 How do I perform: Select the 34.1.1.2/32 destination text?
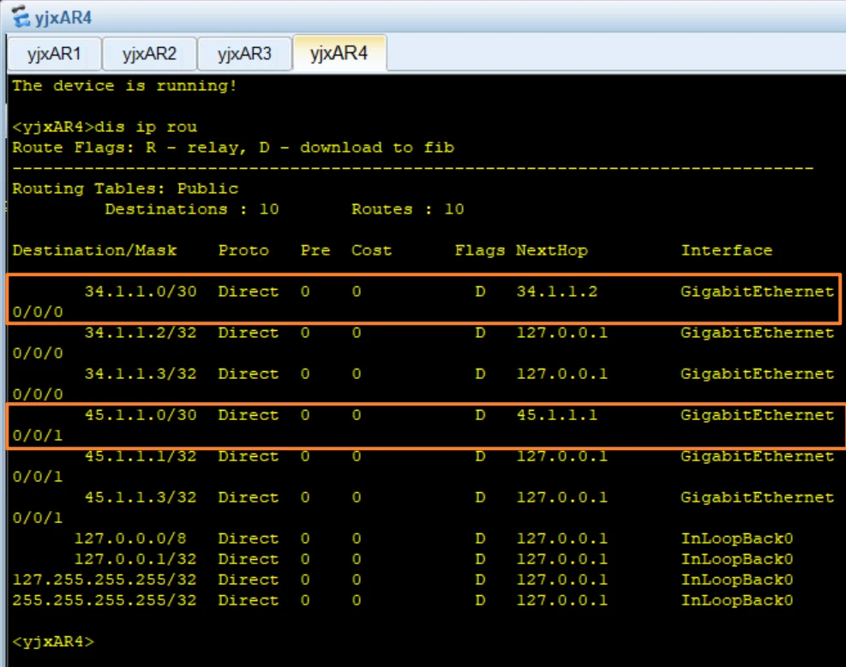(x=140, y=333)
